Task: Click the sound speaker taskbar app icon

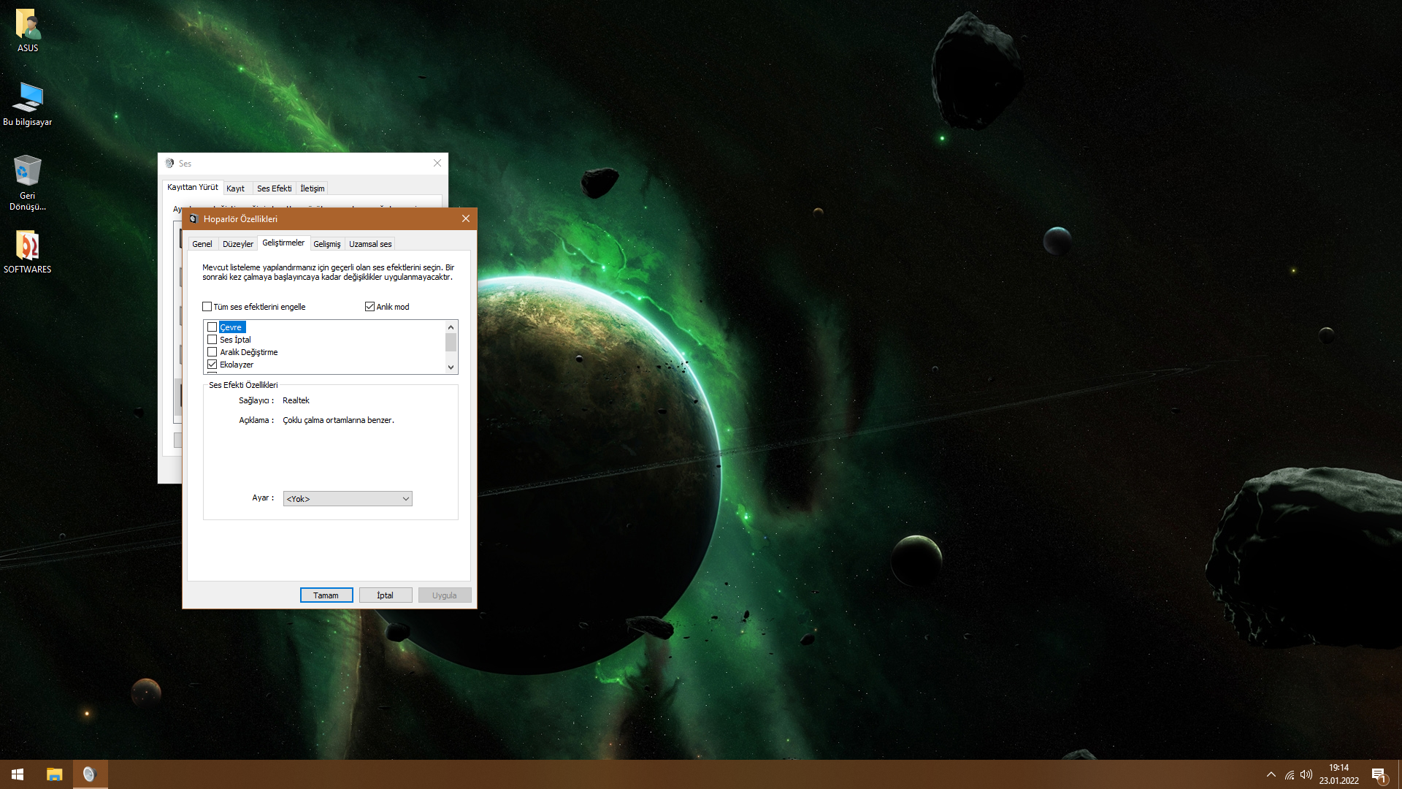Action: coord(90,774)
